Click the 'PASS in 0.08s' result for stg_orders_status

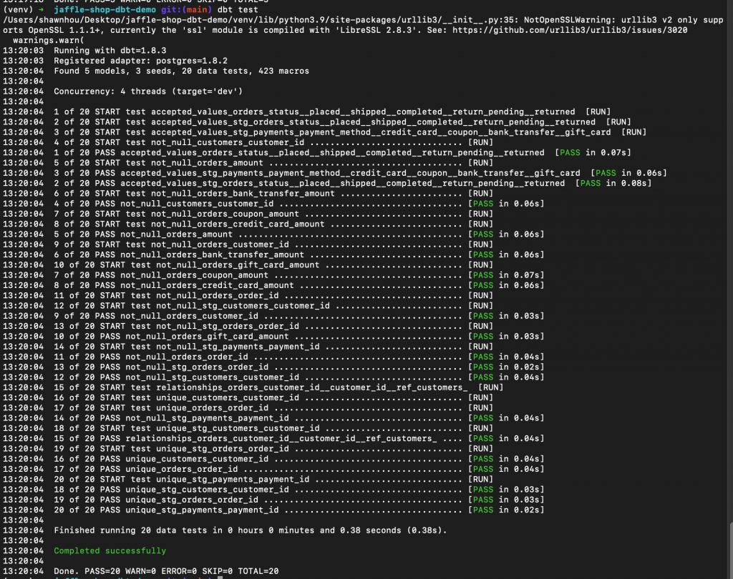(x=613, y=183)
